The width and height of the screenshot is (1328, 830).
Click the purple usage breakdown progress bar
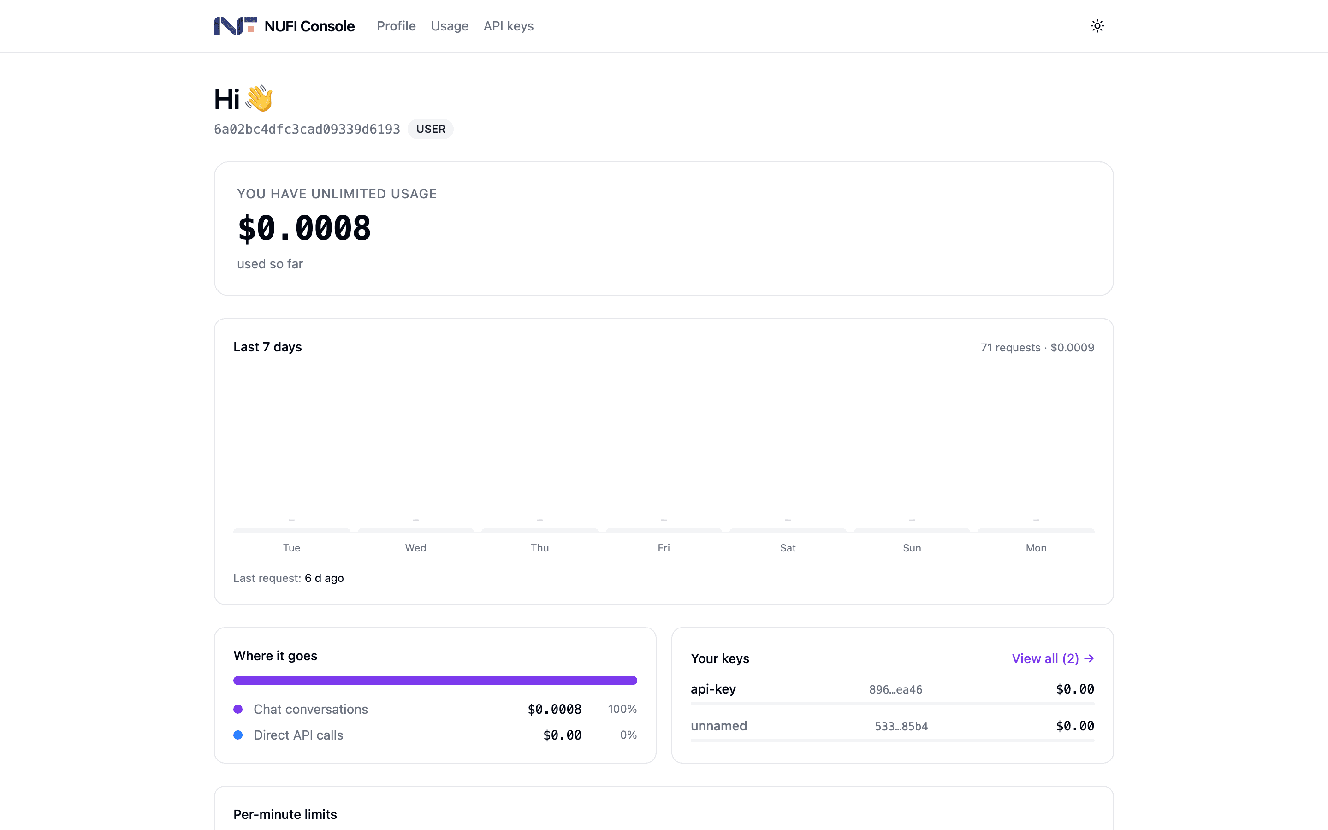point(435,681)
